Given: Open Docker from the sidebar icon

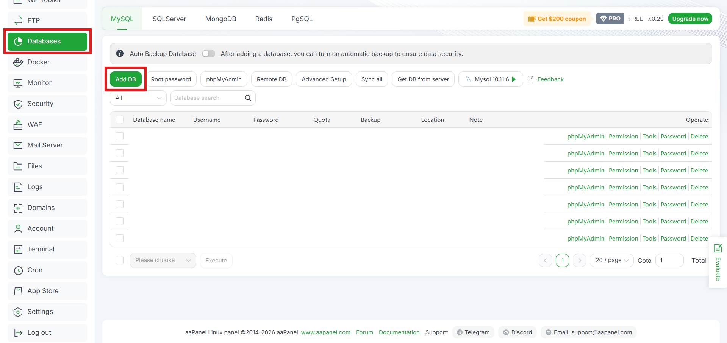Looking at the screenshot, I should tap(18, 62).
